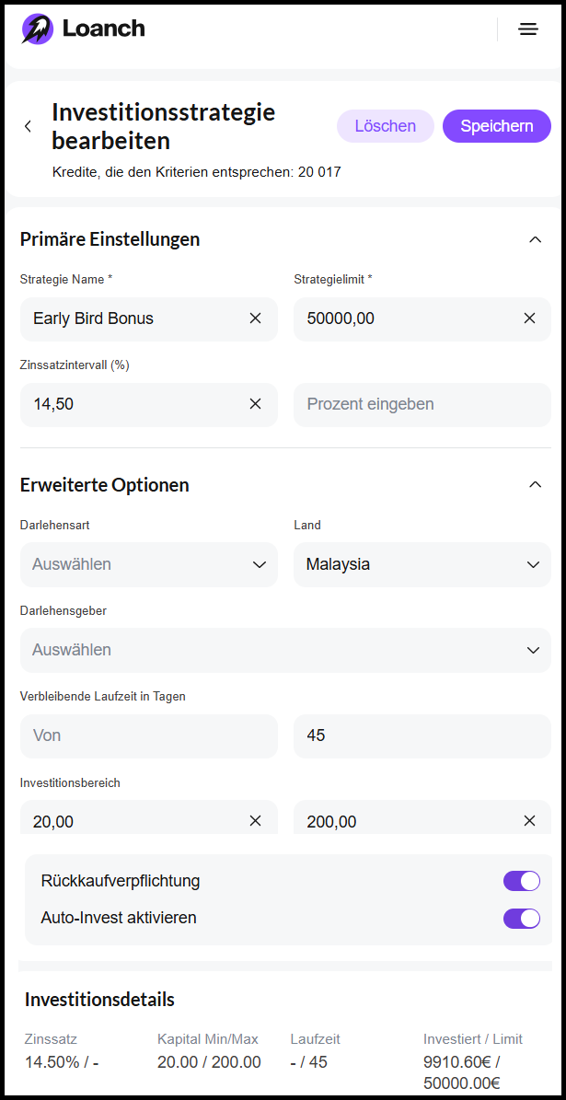Image resolution: width=566 pixels, height=1100 pixels.
Task: Clear the 14,50 interest rate value
Action: (256, 404)
